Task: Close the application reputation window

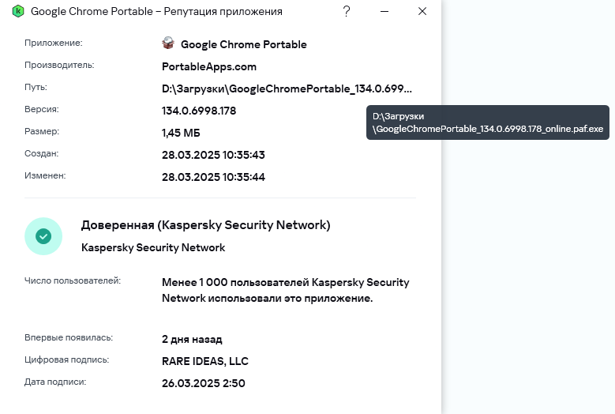Action: click(422, 11)
